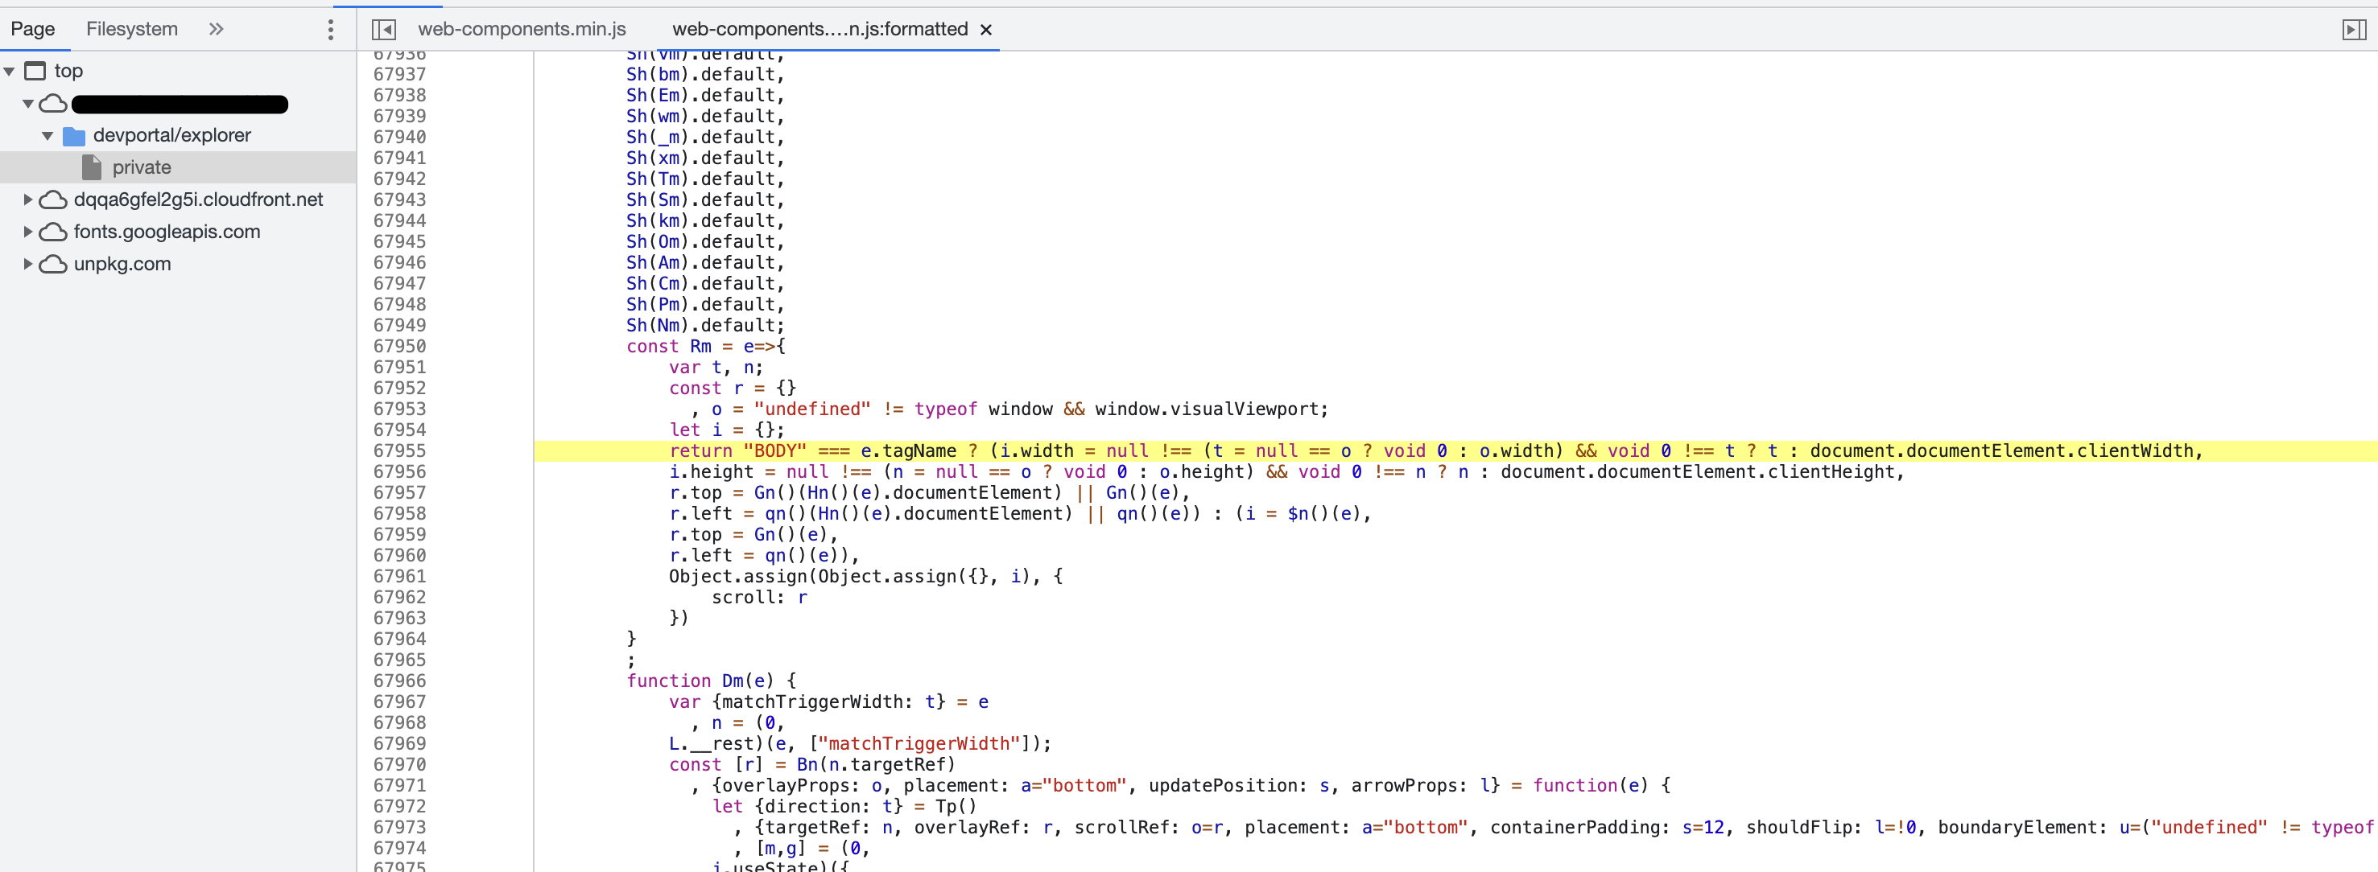
Task: Click the devportal/explorer folder icon
Action: 74,136
